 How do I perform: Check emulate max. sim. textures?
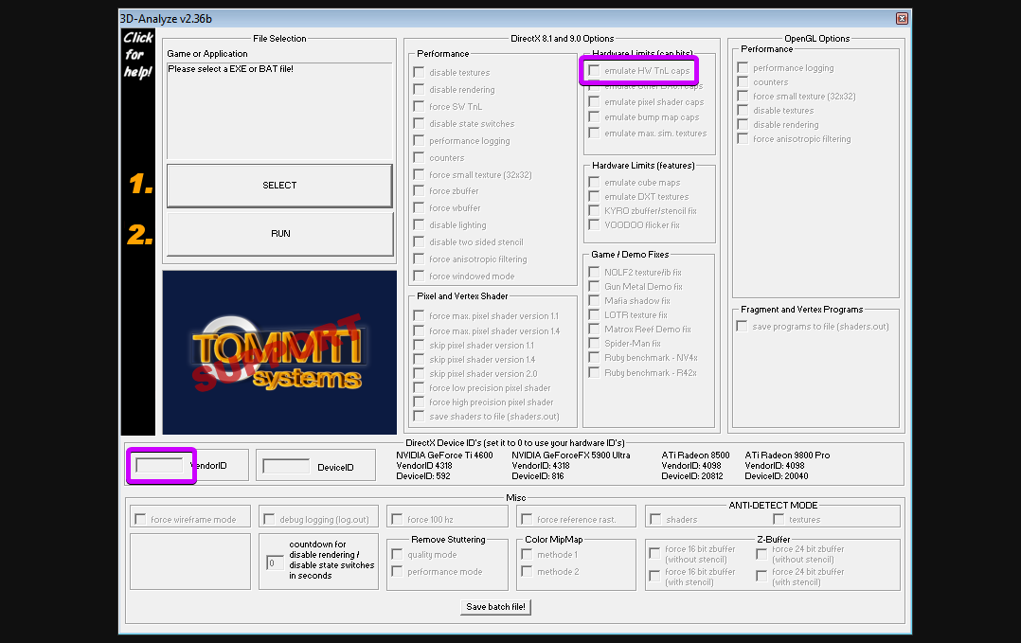click(x=594, y=133)
